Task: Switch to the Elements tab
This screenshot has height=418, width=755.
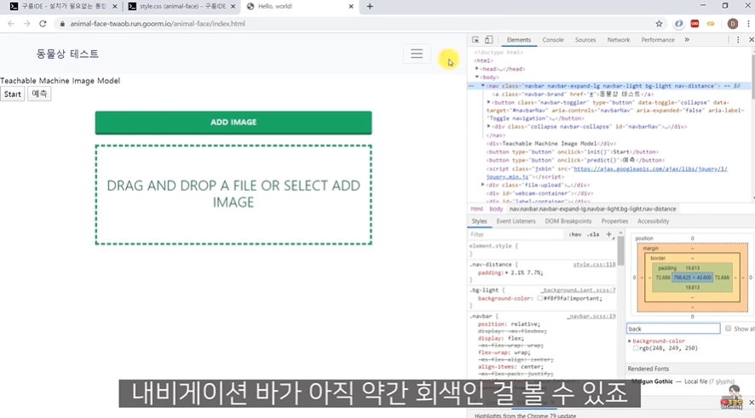Action: coord(519,40)
